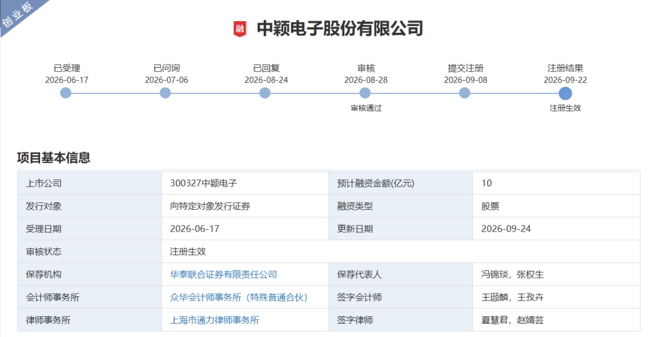The image size is (655, 337).
Task: Click the 夏慧君，赵婧芸 cell
Action: (556, 320)
